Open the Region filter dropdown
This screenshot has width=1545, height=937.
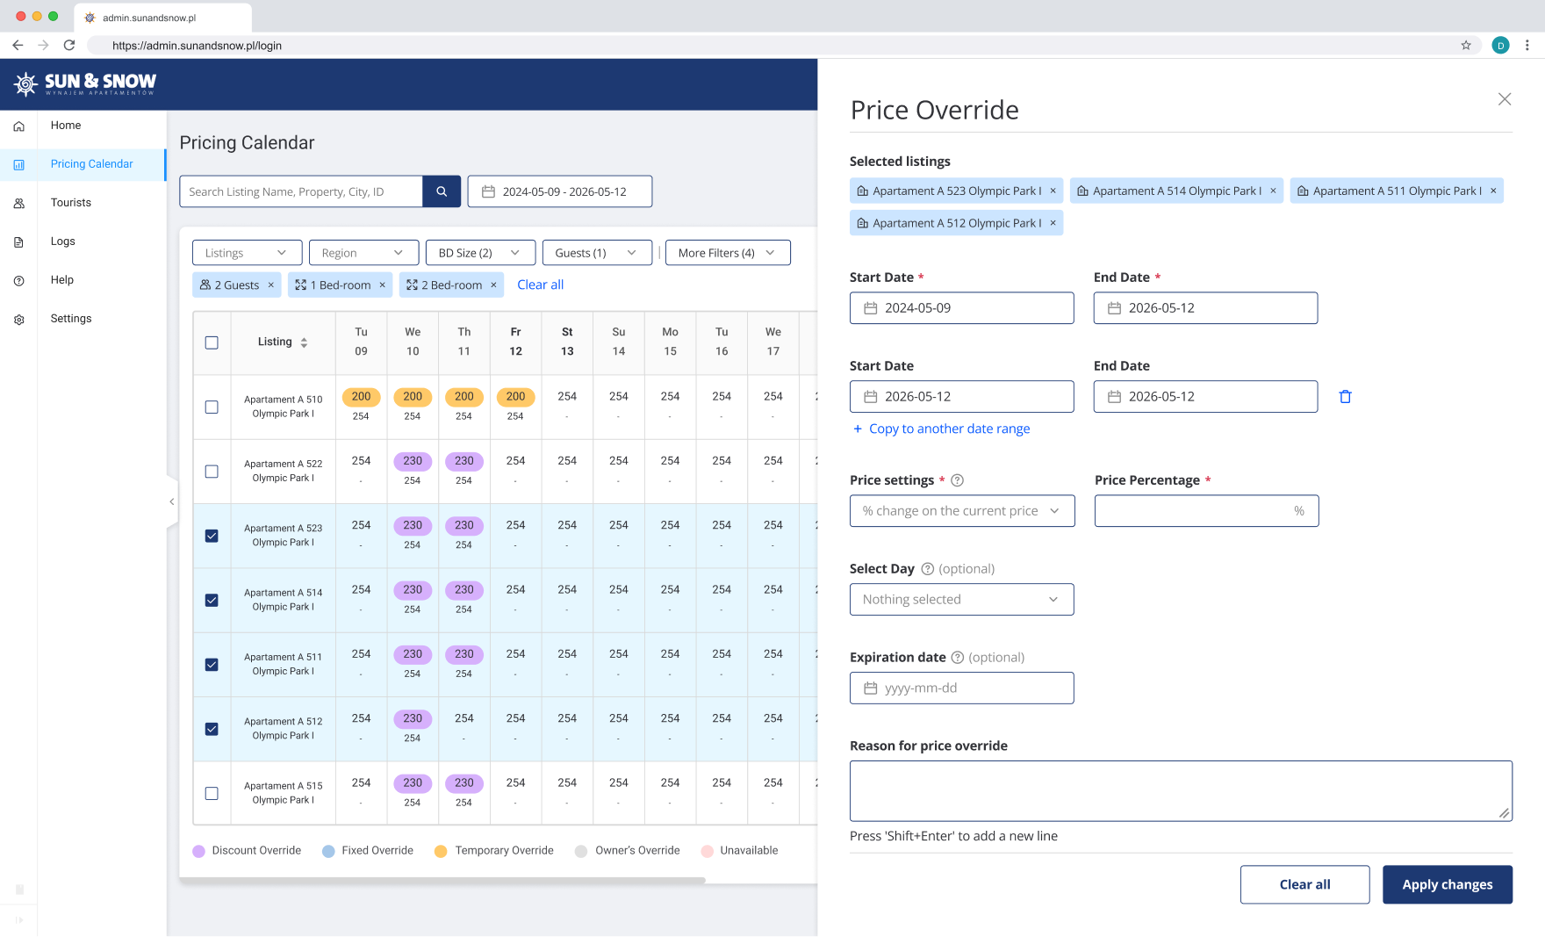point(362,253)
